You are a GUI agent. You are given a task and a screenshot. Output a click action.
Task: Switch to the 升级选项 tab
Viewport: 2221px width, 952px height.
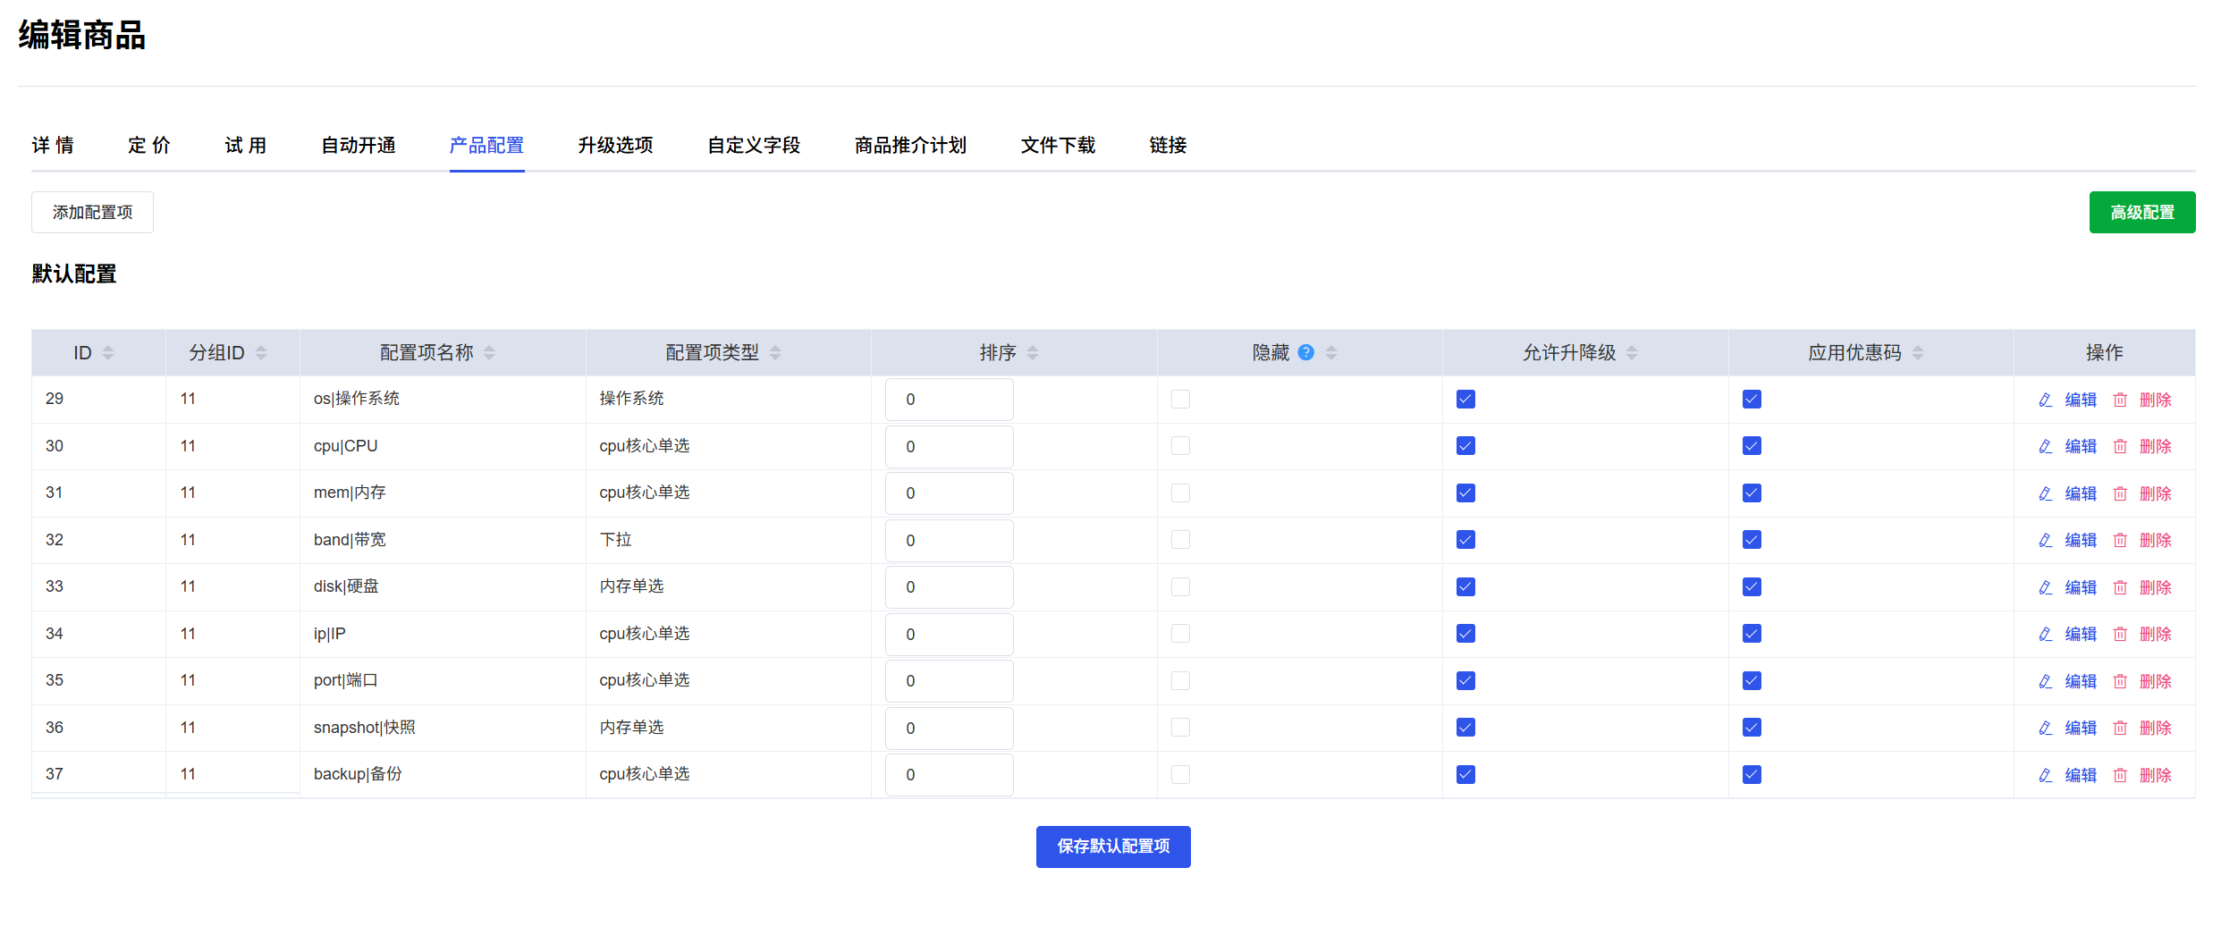[x=615, y=145]
